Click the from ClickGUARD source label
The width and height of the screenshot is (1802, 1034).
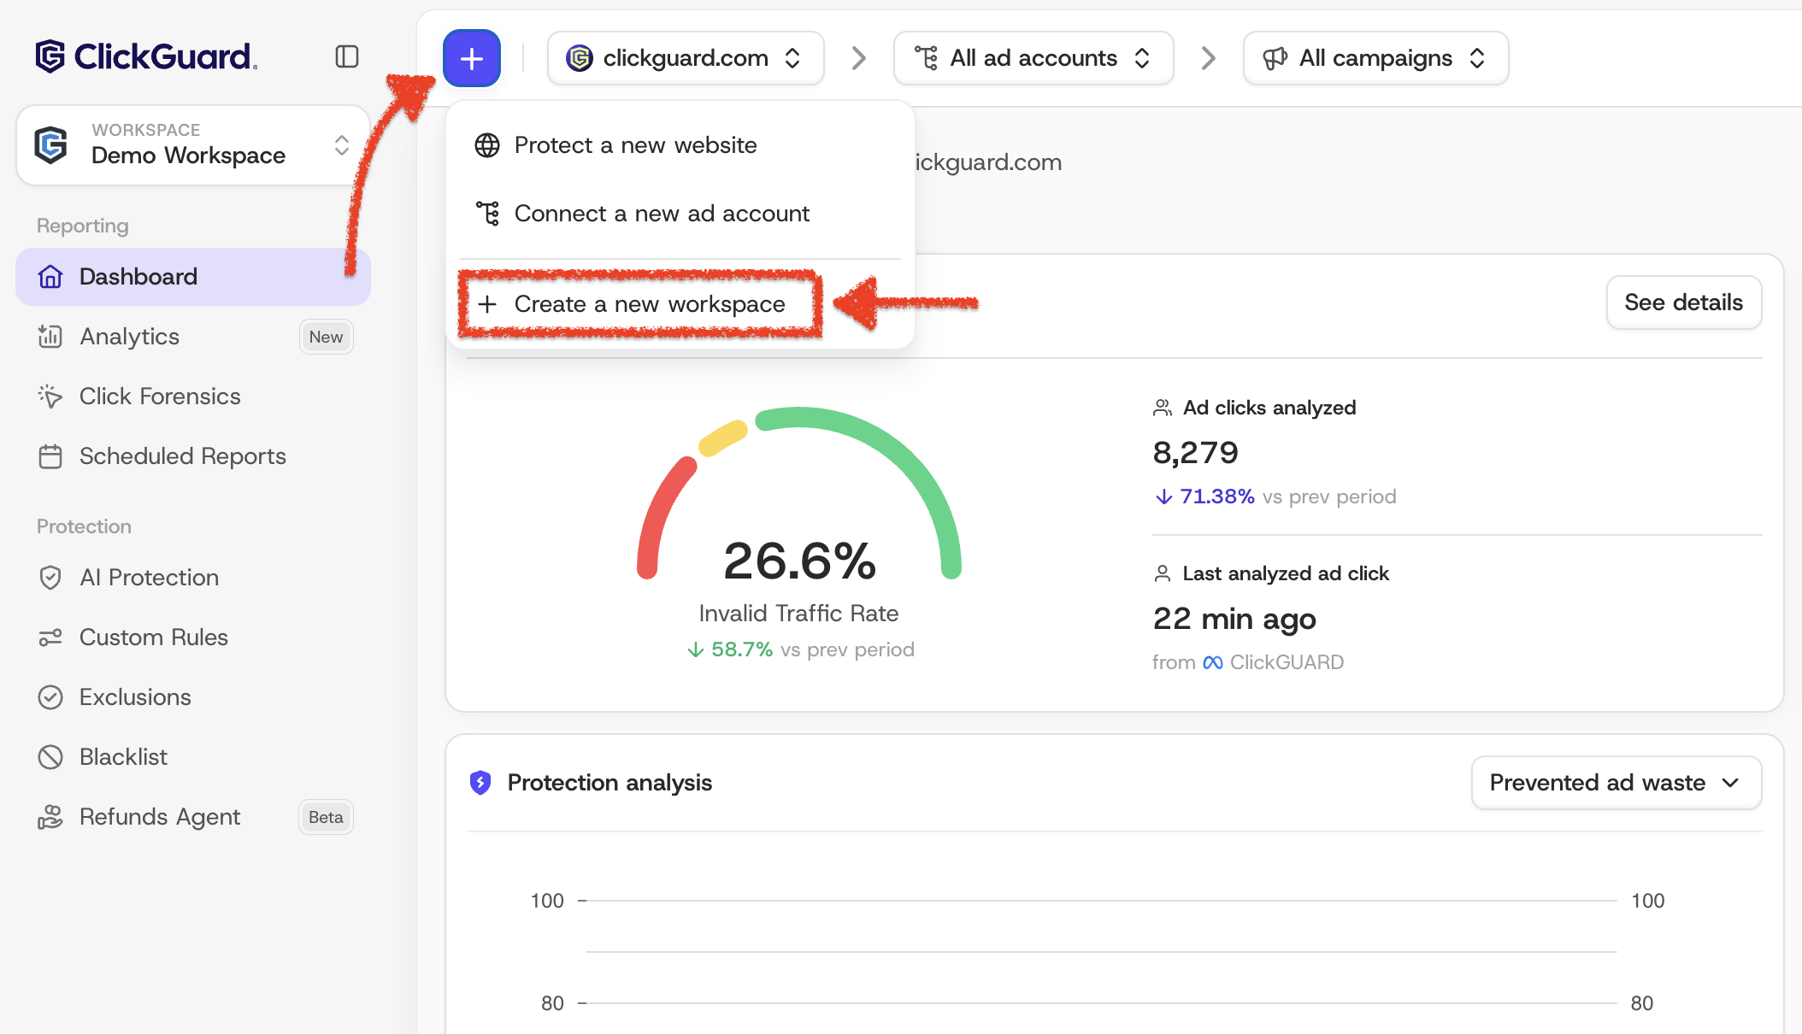point(1248,662)
